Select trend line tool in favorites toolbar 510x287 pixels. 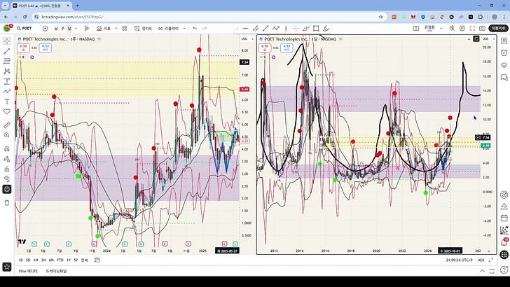pos(266,29)
